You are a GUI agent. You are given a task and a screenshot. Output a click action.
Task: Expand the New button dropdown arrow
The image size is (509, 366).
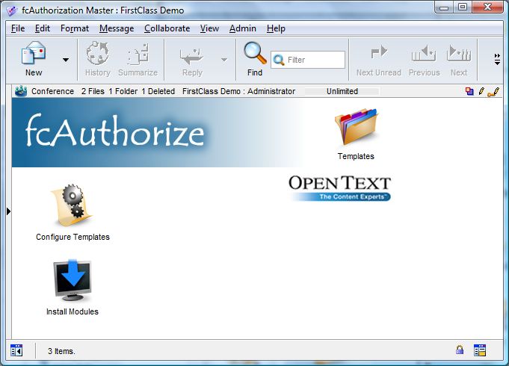(66, 60)
